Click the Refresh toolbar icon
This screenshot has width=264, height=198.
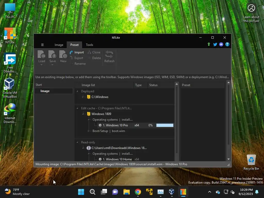coord(109,54)
